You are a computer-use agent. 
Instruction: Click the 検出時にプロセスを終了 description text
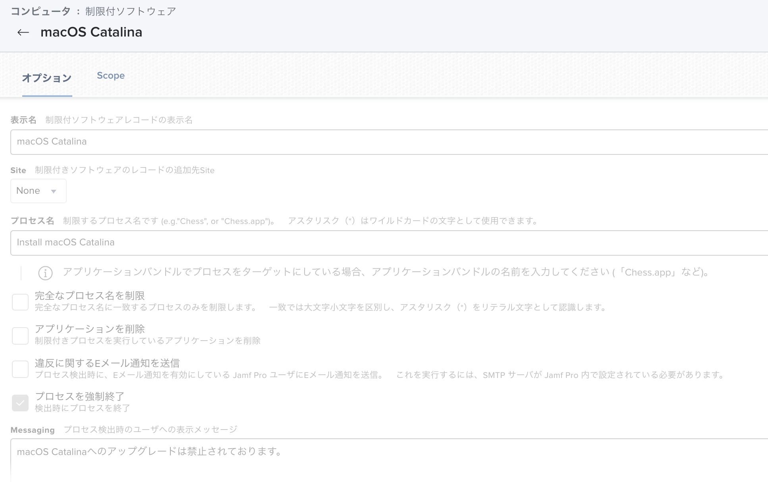pos(82,408)
